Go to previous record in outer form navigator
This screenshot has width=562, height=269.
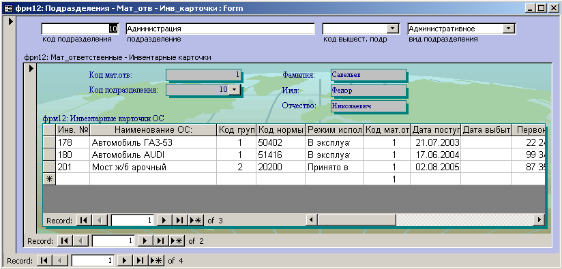(59, 260)
